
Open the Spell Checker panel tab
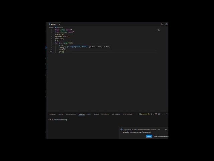pyautogui.click(x=127, y=114)
